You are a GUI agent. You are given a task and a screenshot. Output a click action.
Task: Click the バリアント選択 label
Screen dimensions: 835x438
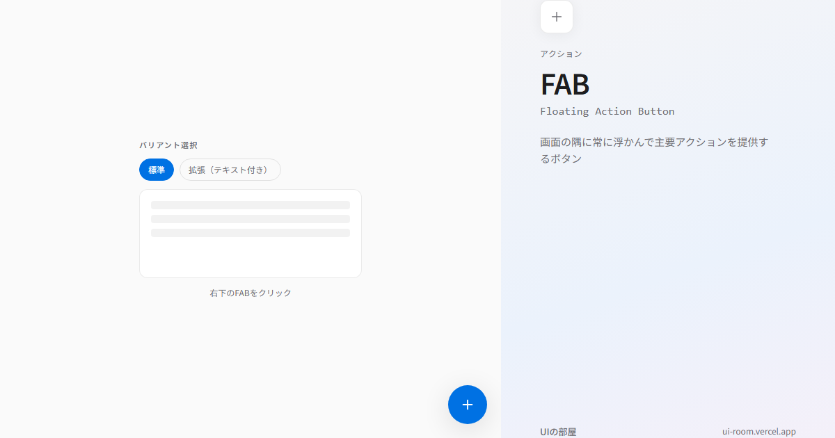[168, 145]
